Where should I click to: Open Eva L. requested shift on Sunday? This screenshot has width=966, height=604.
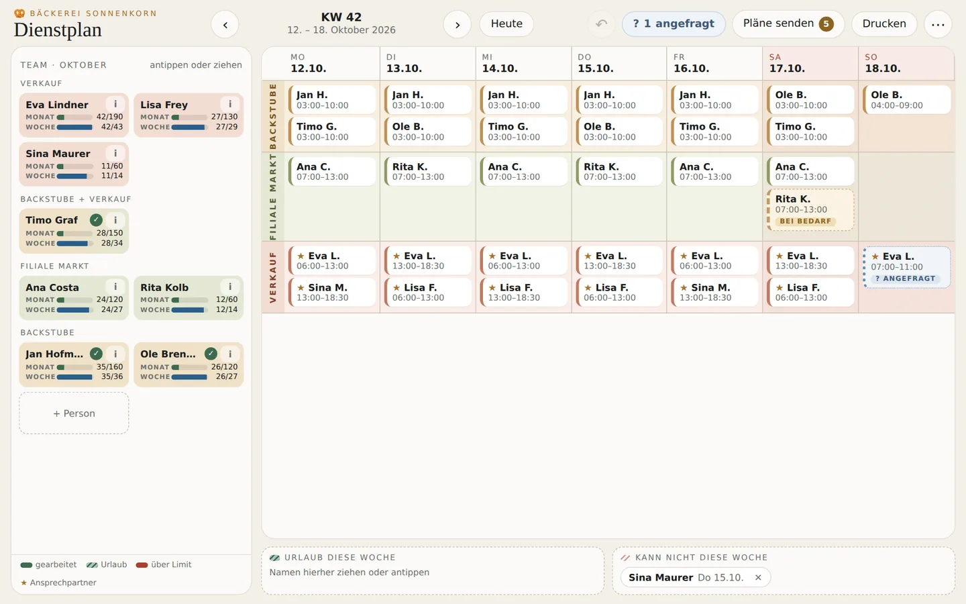tap(907, 267)
